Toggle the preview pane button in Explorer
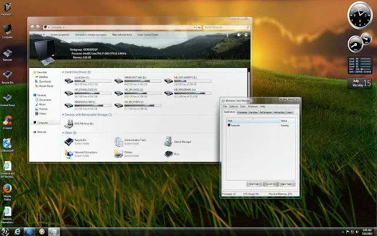Image resolution: width=377 pixels, height=236 pixels. click(x=239, y=35)
